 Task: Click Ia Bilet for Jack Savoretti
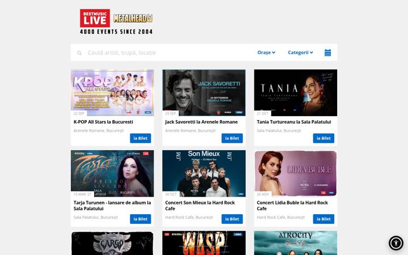[232, 138]
